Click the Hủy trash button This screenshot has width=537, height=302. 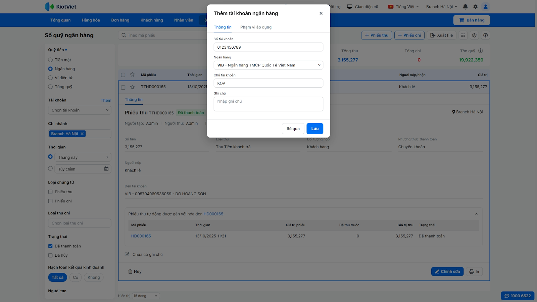(135, 271)
